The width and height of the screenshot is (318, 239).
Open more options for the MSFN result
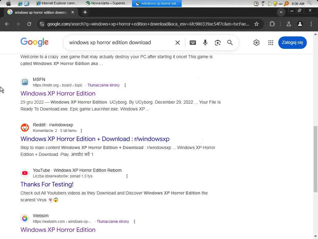tap(125, 85)
